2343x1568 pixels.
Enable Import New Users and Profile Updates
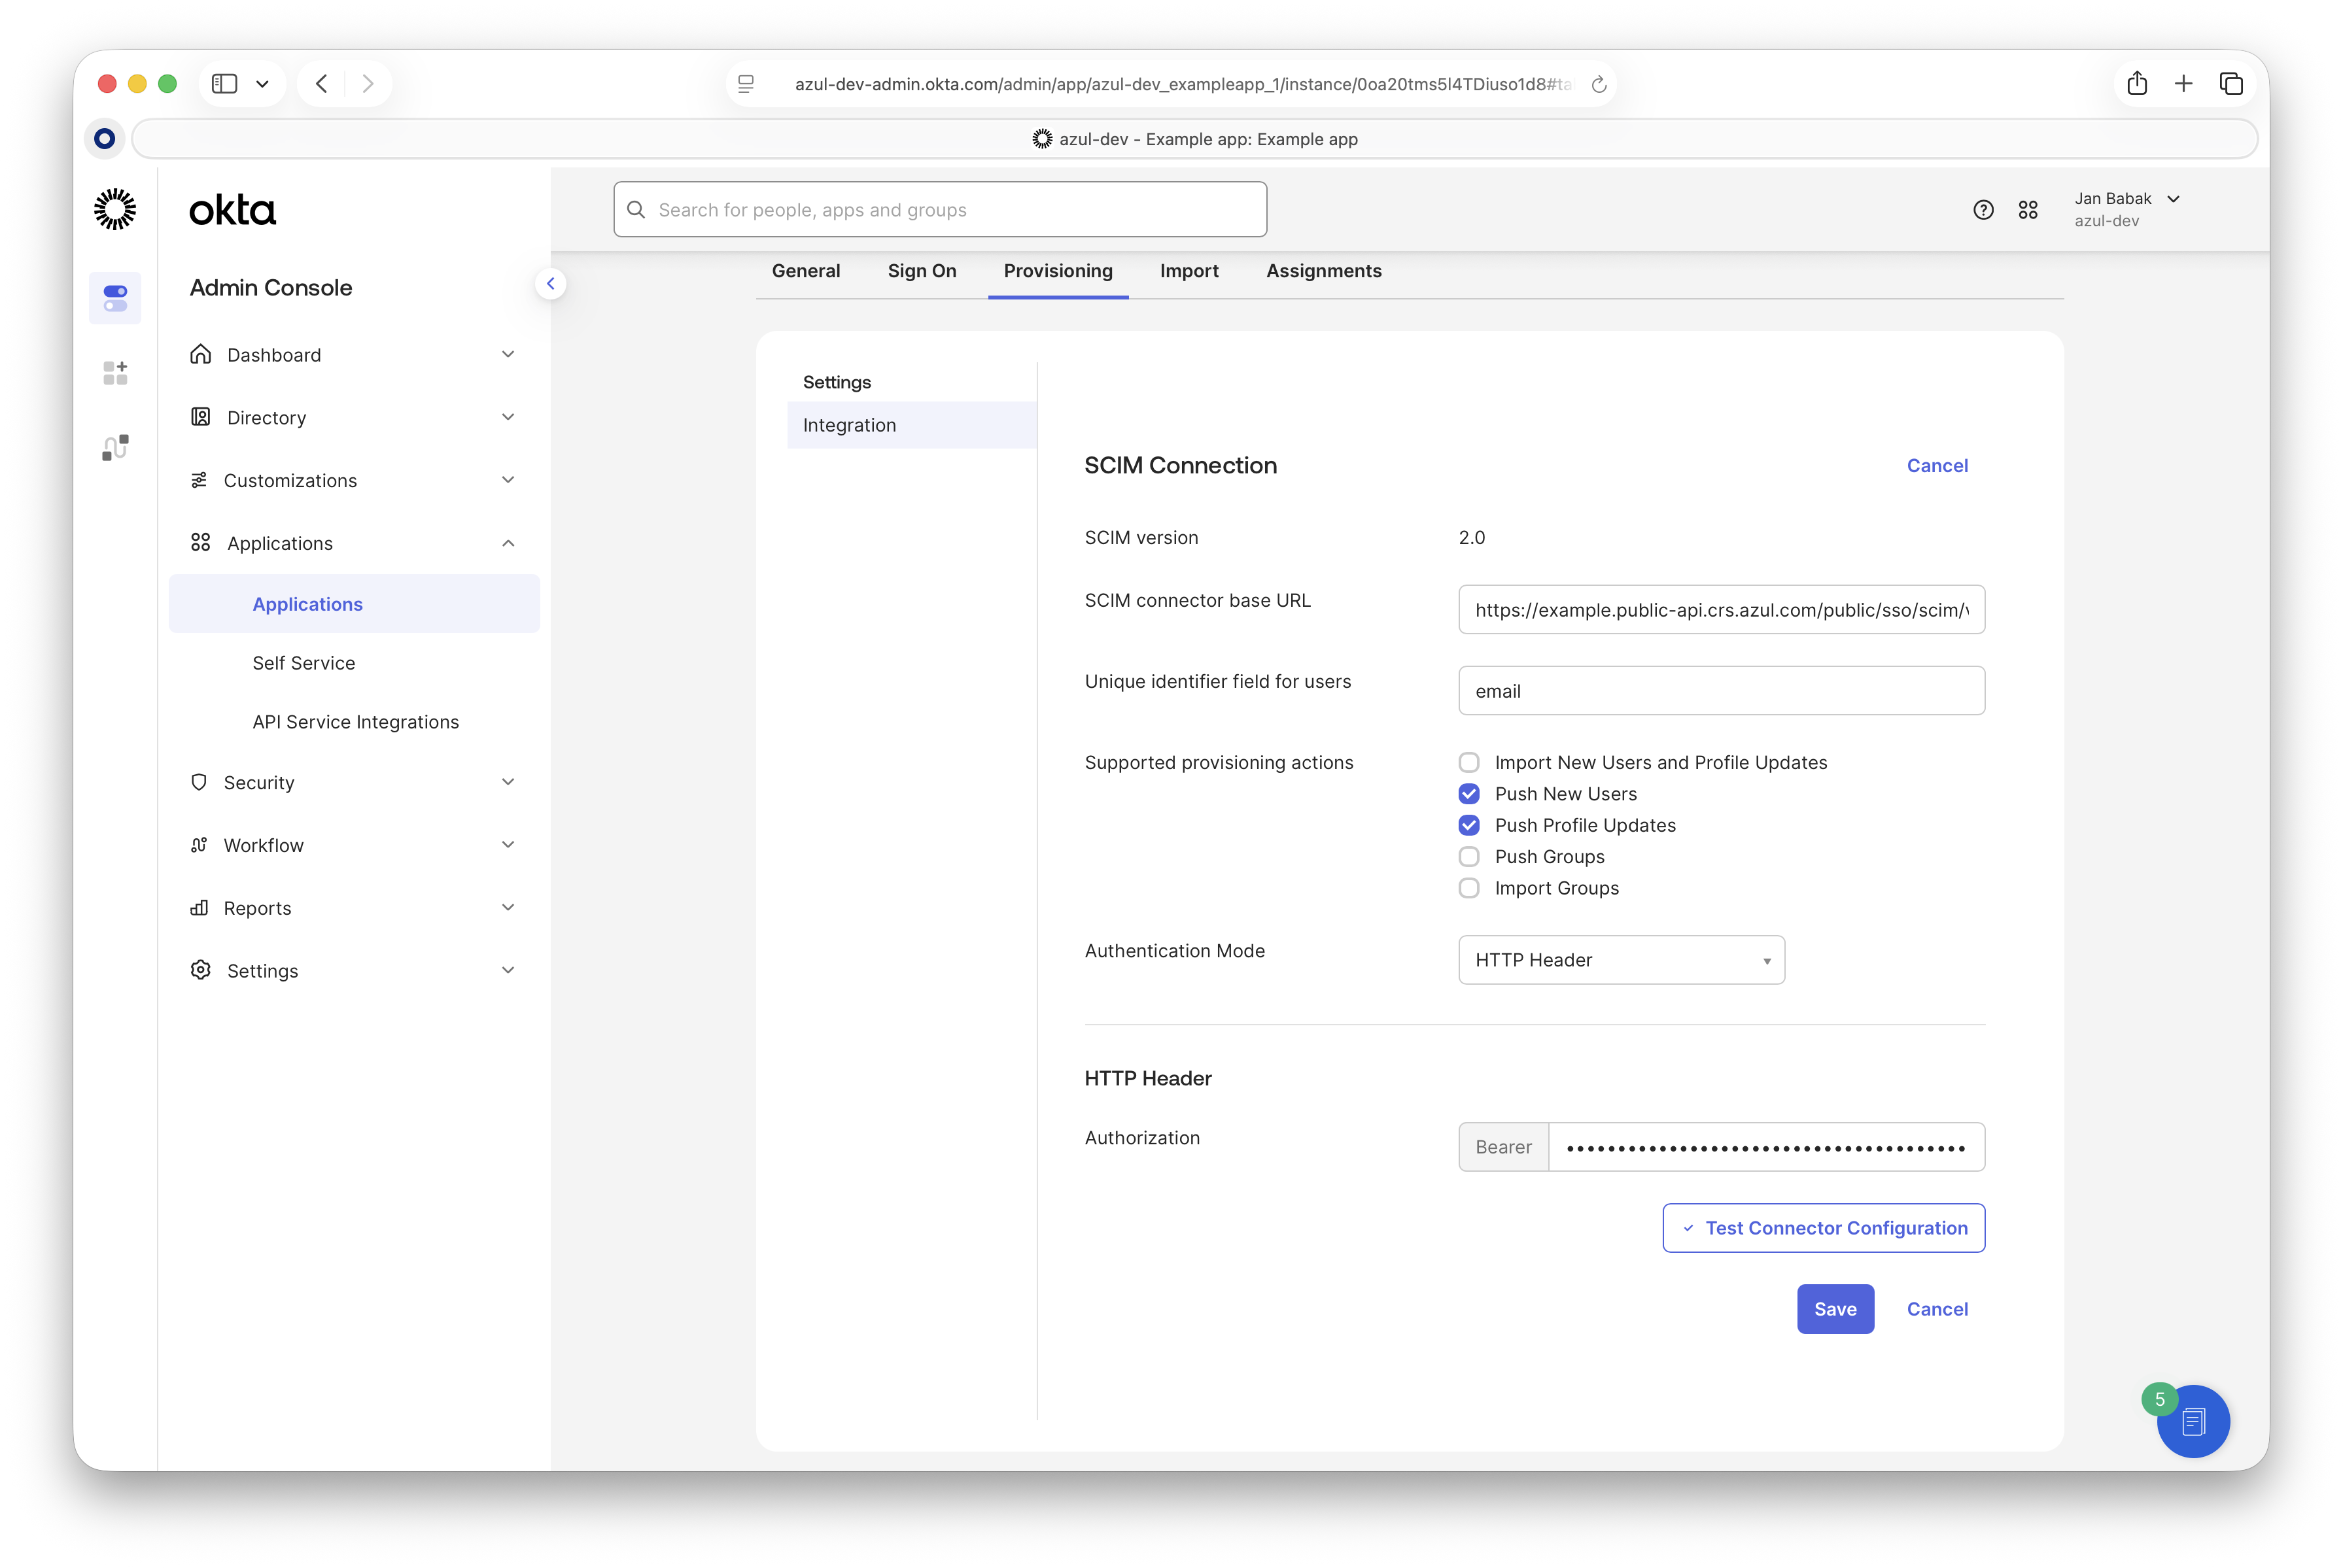pos(1468,763)
